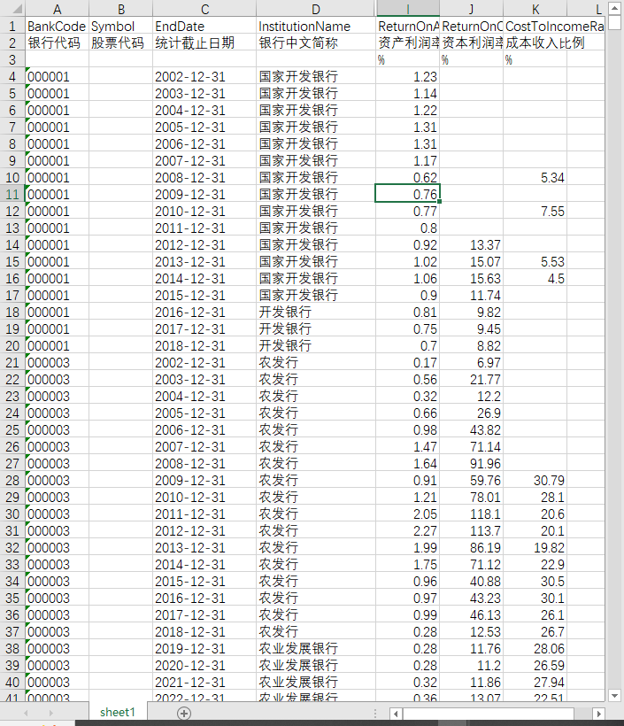Select value 91.96 in row 27
Image resolution: width=624 pixels, height=726 pixels.
tap(471, 463)
